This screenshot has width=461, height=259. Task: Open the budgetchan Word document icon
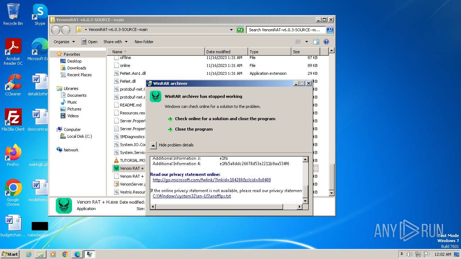[13, 226]
